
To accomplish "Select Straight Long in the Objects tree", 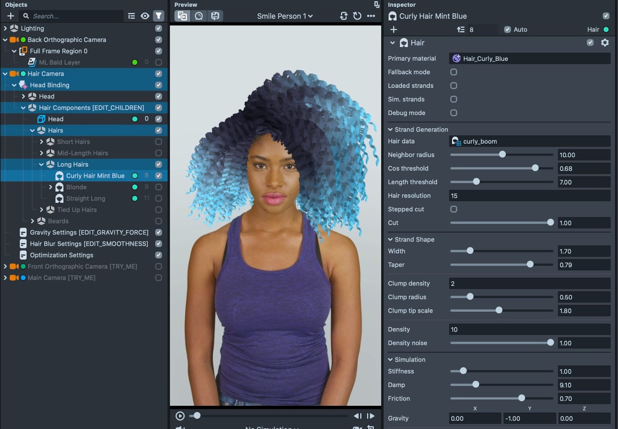I will 85,198.
